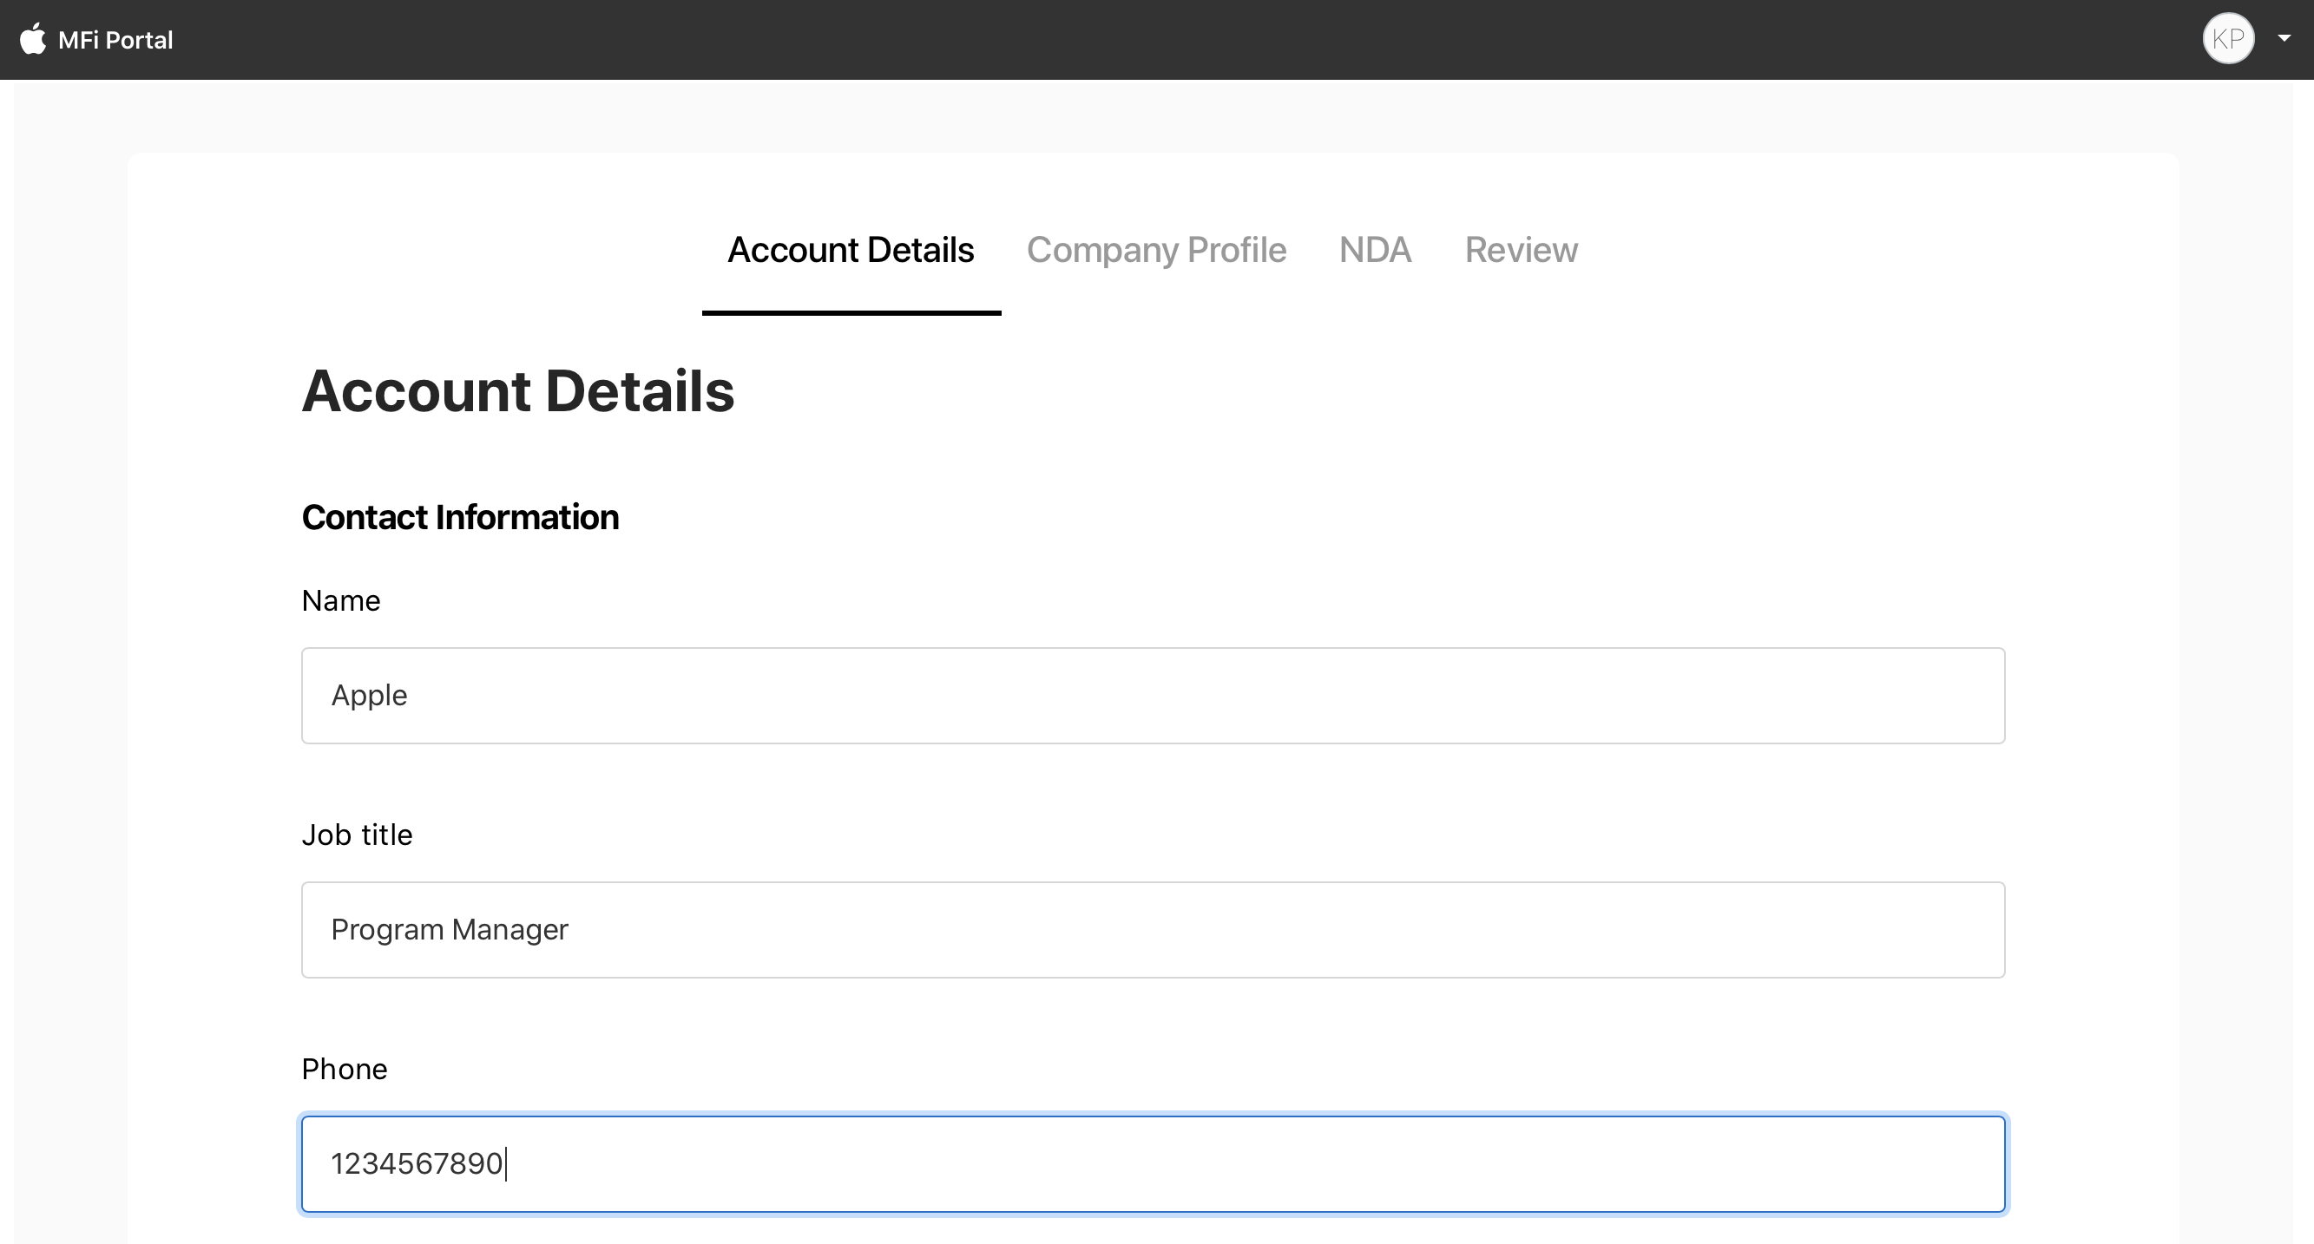
Task: Select the Review tab
Action: (x=1521, y=251)
